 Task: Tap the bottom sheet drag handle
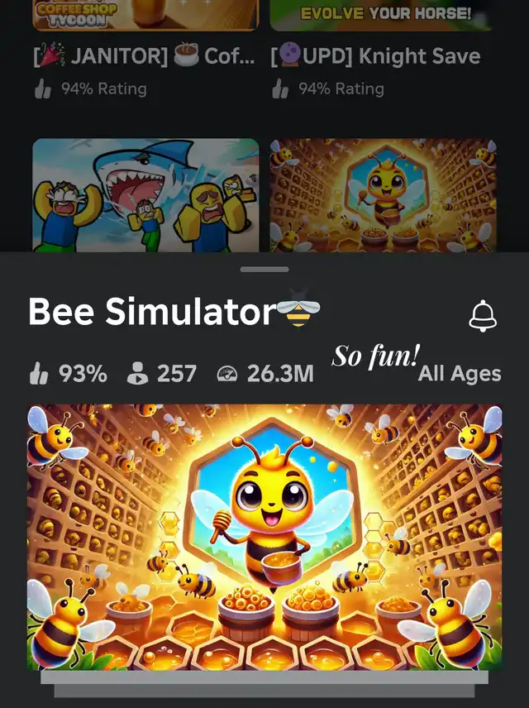264,269
